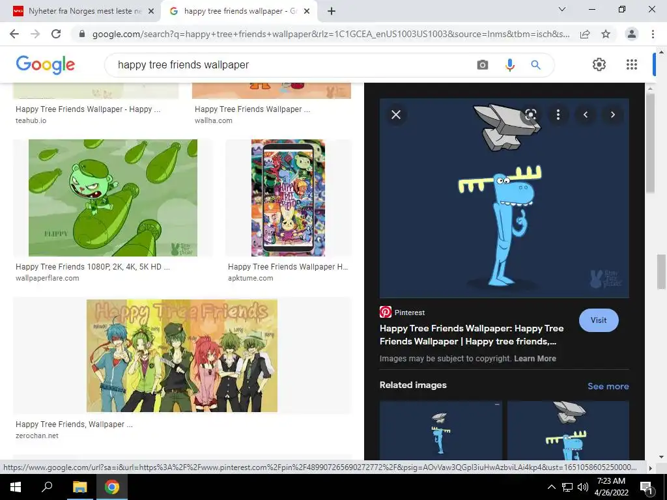Open preview panel more options menu
This screenshot has width=667, height=500.
(x=558, y=115)
